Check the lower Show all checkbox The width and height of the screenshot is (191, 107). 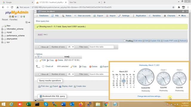(39, 74)
